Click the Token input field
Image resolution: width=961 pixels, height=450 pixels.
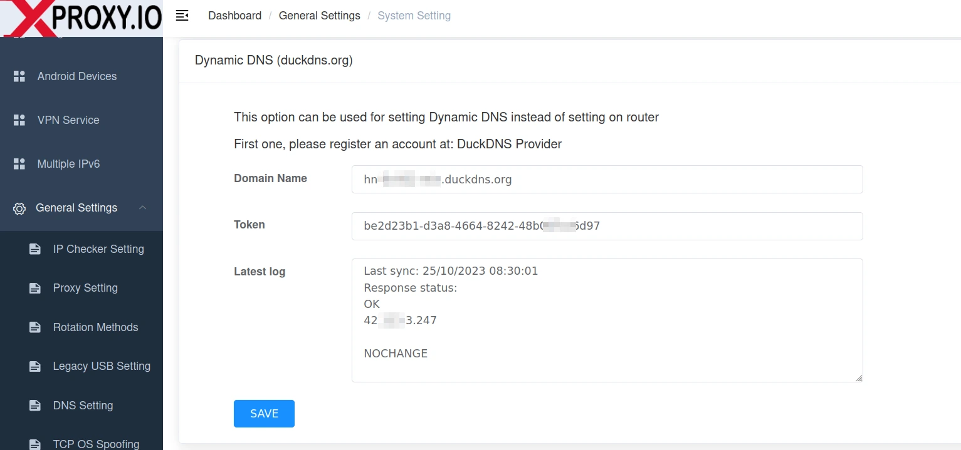coord(607,226)
